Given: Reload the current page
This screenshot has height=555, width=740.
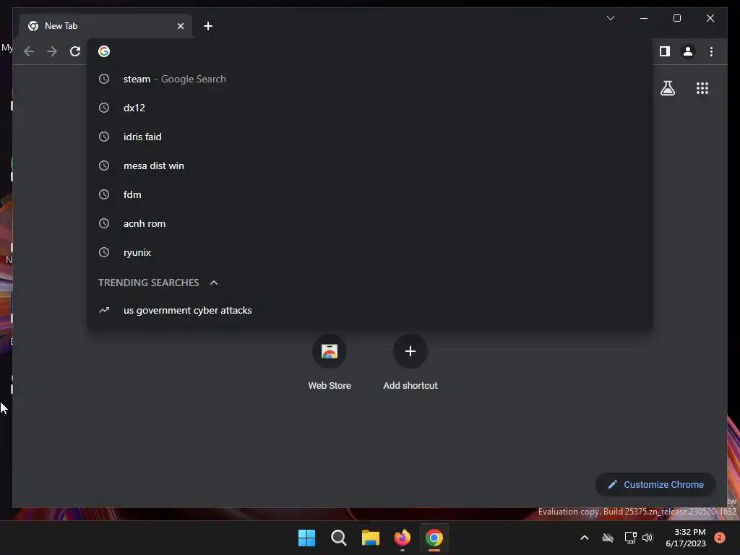Looking at the screenshot, I should (75, 51).
